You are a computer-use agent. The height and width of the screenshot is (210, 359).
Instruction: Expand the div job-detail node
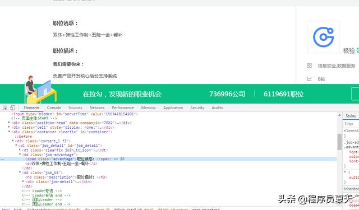(23, 181)
